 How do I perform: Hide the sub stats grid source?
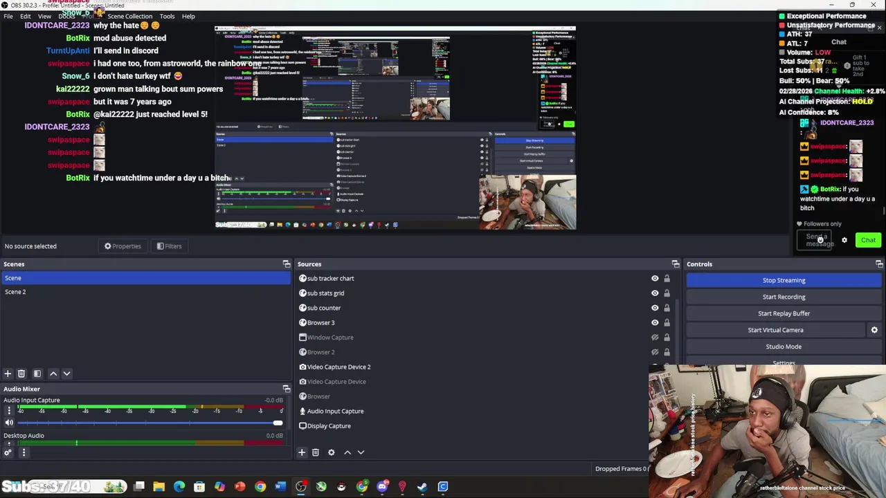tap(655, 293)
